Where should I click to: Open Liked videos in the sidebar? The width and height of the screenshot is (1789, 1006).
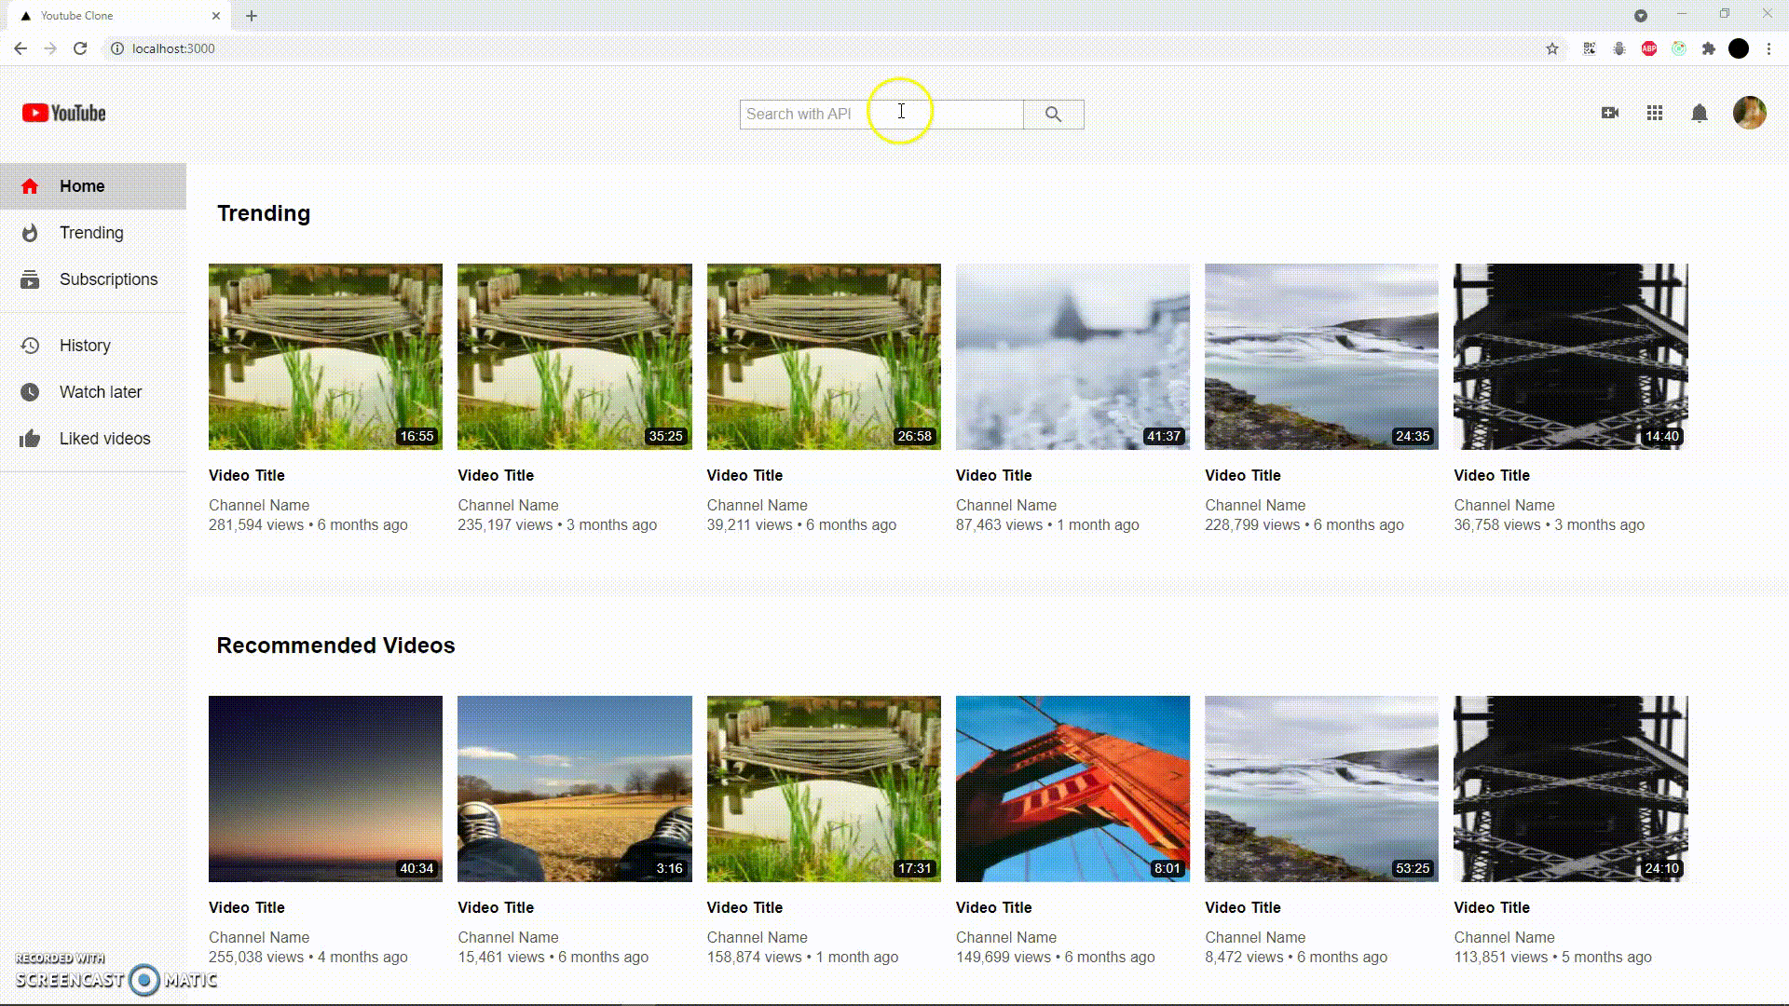[93, 439]
